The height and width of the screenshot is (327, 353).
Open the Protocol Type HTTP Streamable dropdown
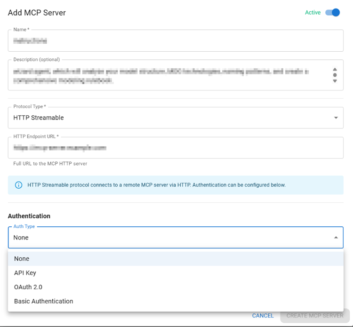(169, 118)
